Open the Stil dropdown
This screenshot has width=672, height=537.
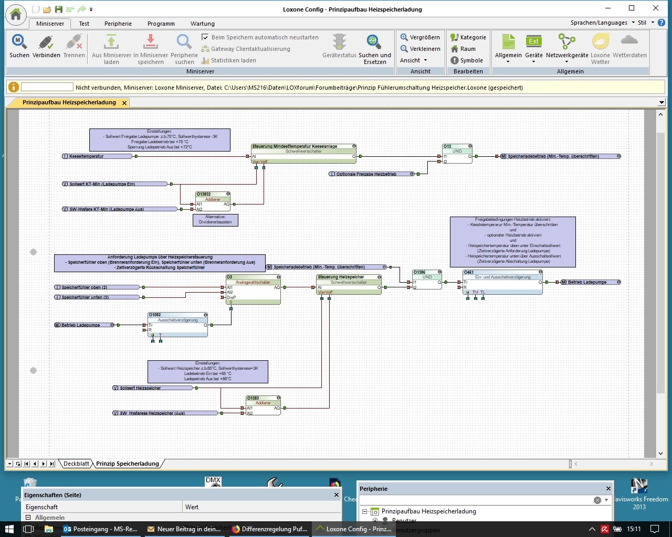click(x=646, y=23)
